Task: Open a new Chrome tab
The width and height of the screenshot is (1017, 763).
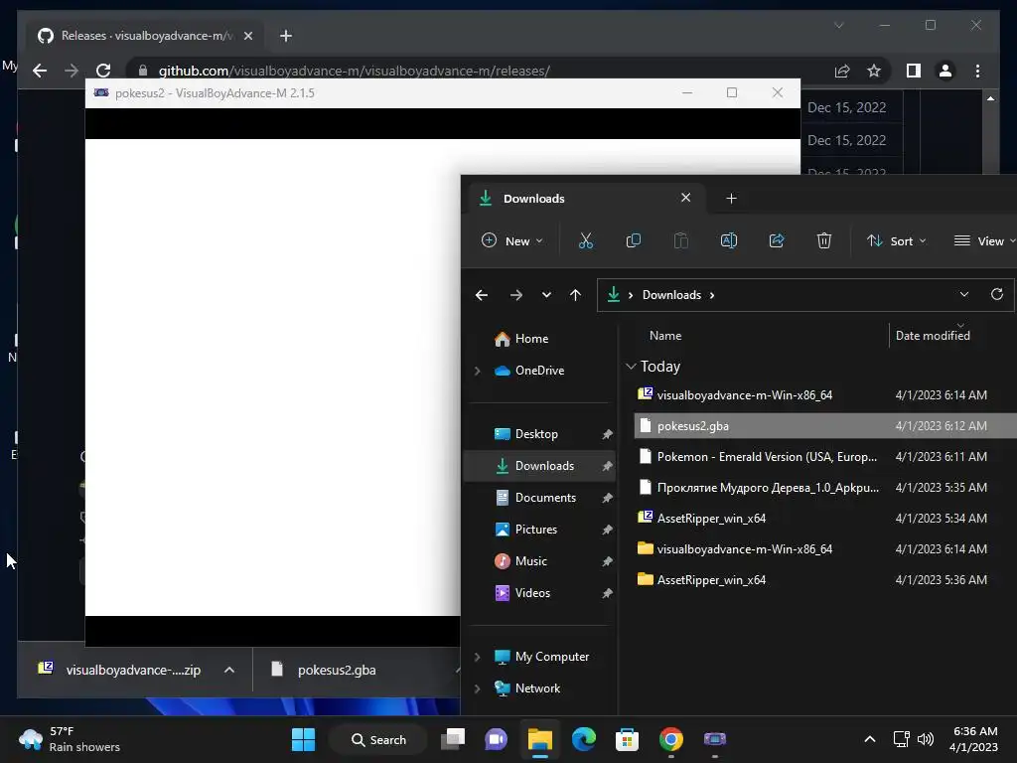Action: coord(286,36)
